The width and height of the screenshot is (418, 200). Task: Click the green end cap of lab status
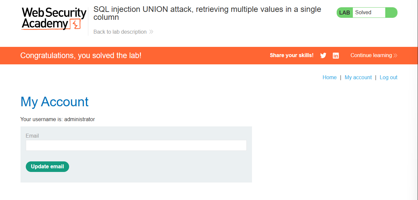click(x=392, y=13)
